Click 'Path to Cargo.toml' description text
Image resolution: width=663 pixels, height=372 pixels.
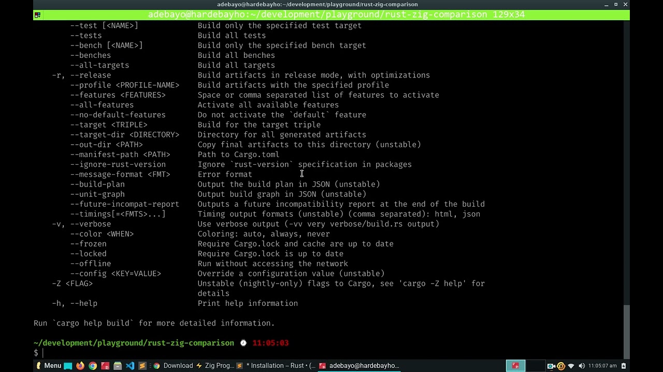point(239,154)
